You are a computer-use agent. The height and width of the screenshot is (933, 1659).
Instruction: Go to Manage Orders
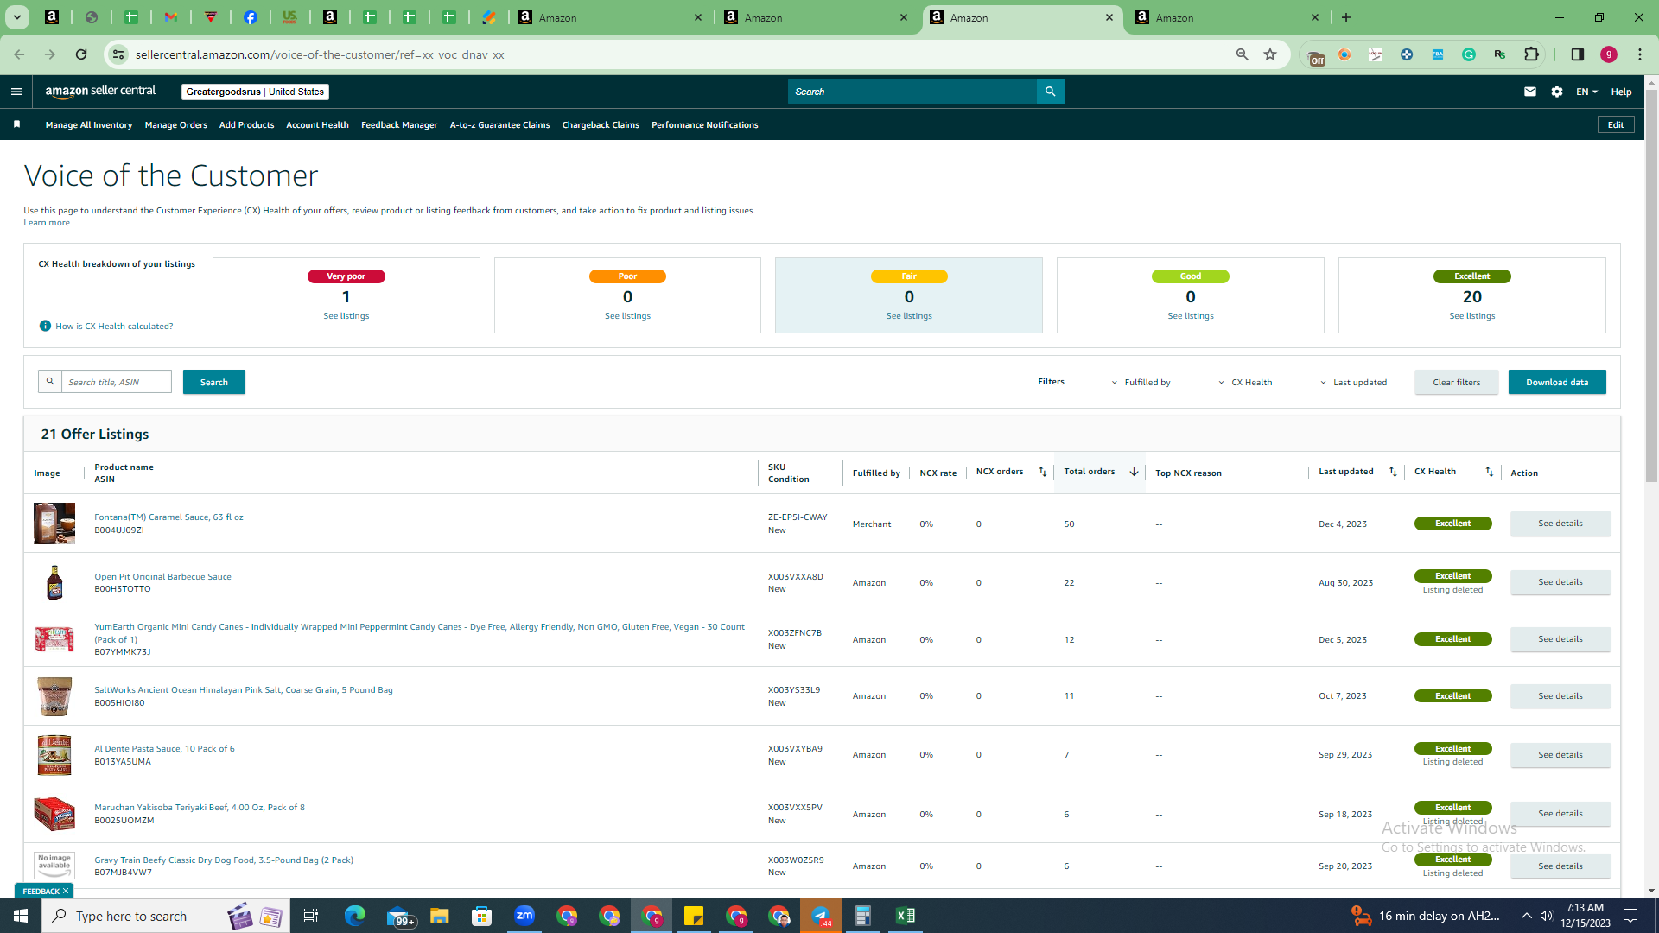pos(176,125)
